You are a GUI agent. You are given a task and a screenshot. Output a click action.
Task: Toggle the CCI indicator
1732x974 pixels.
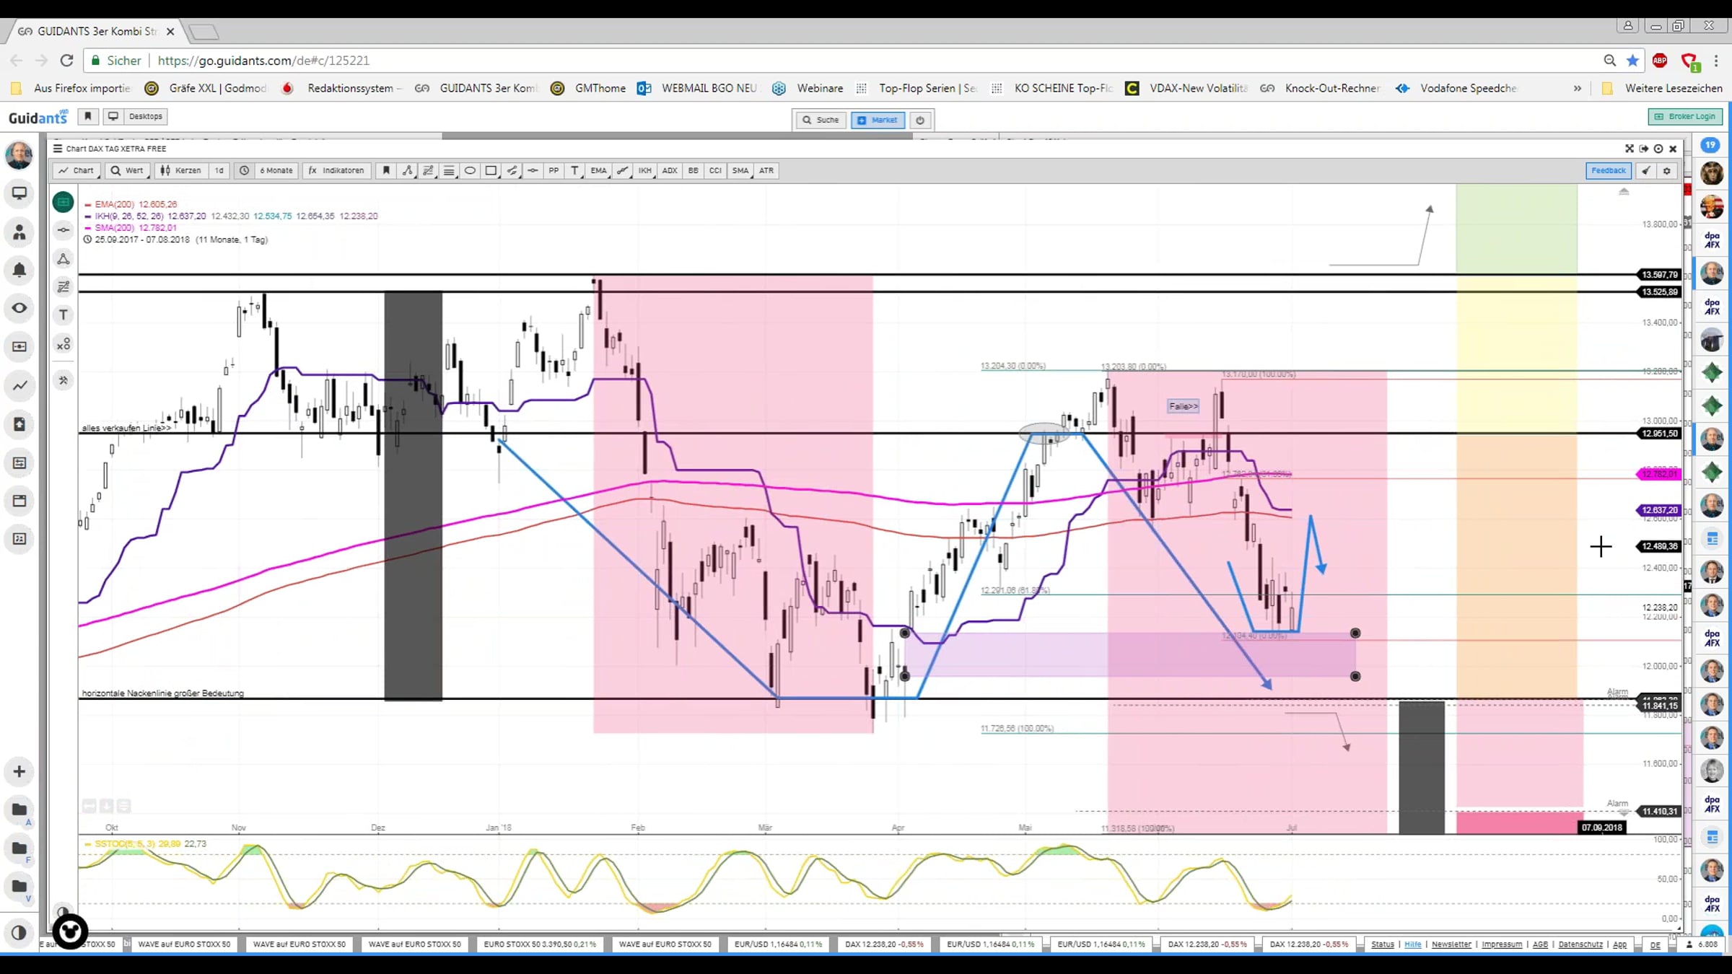click(x=715, y=170)
